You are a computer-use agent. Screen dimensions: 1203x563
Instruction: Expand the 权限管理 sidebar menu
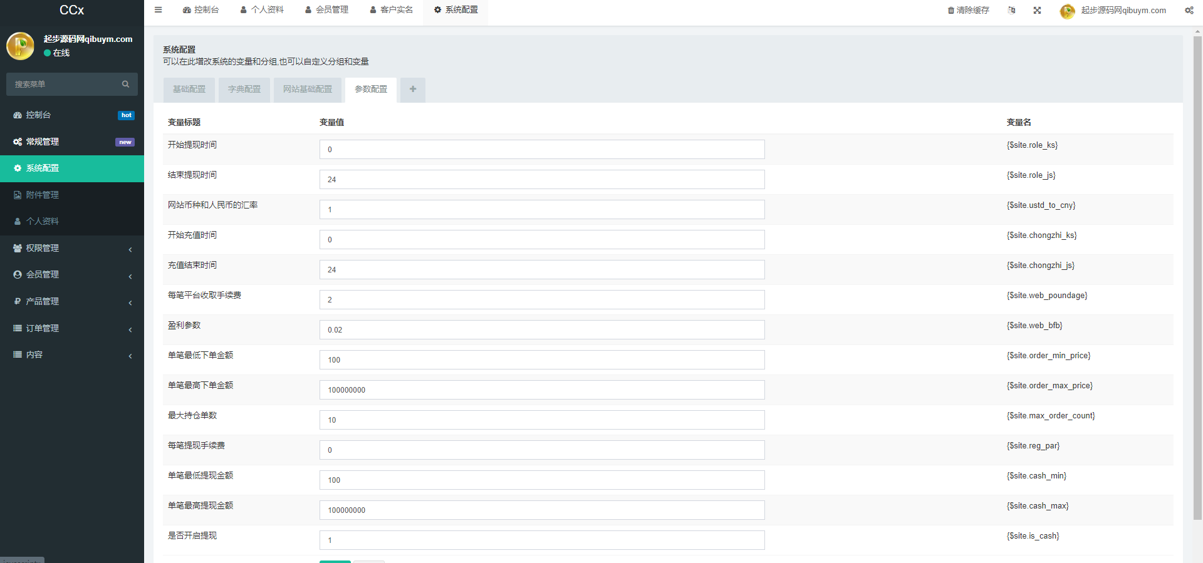click(71, 249)
